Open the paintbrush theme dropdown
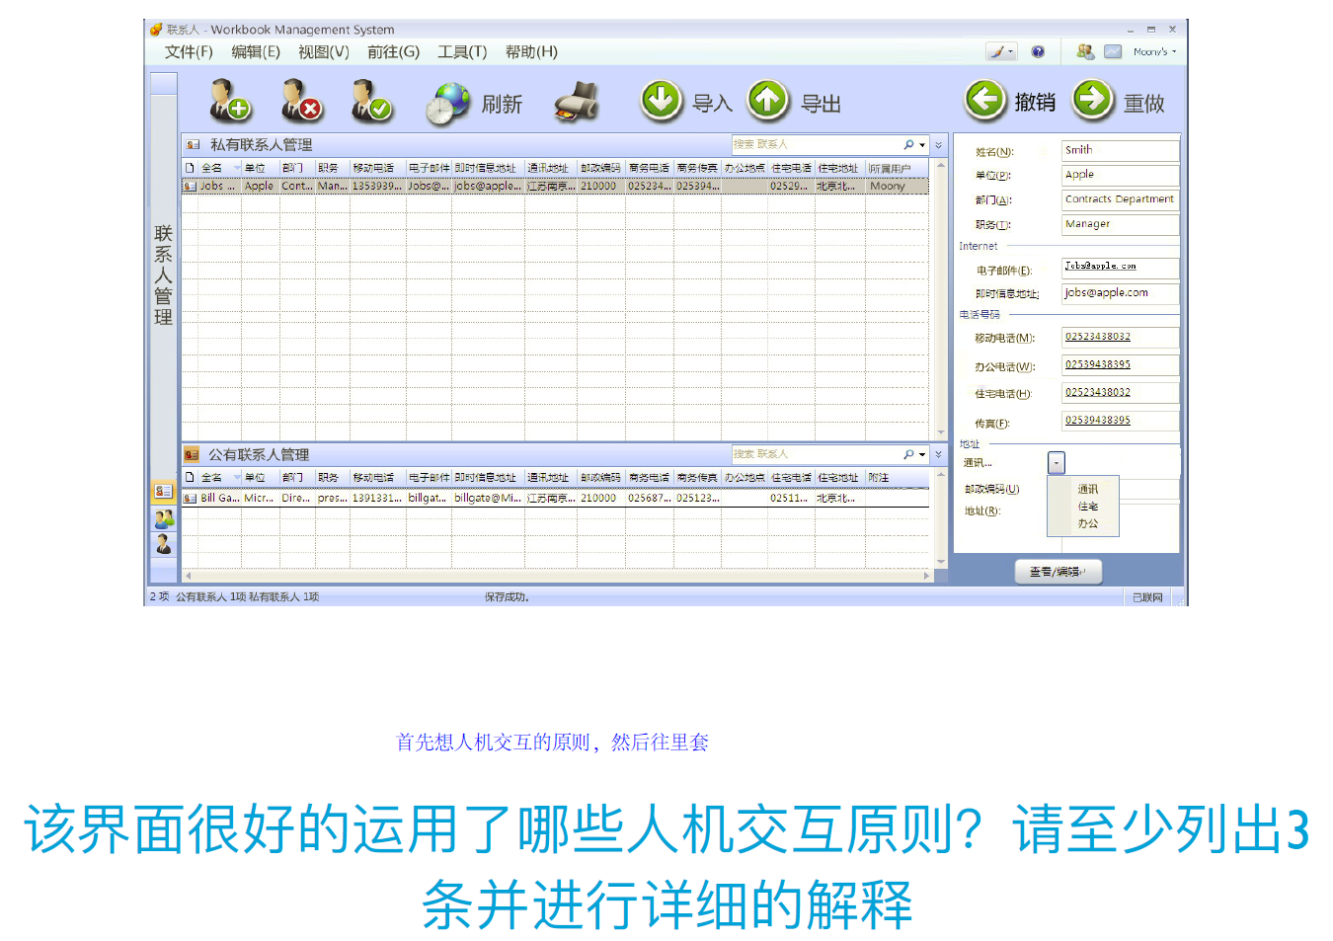Image resolution: width=1333 pixels, height=941 pixels. [1000, 51]
